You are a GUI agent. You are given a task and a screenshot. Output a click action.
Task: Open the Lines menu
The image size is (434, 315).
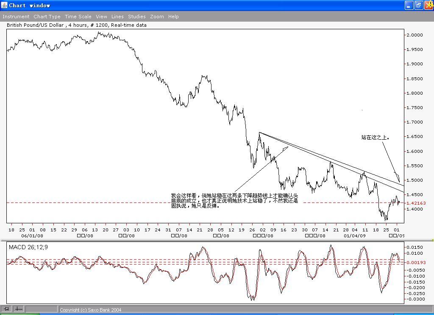coord(117,17)
